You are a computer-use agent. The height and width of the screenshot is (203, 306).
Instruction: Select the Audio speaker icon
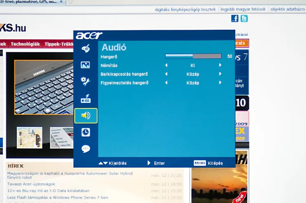point(86,116)
